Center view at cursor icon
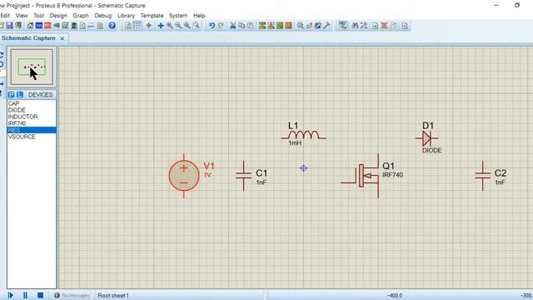The width and height of the screenshot is (533, 300). (161, 26)
